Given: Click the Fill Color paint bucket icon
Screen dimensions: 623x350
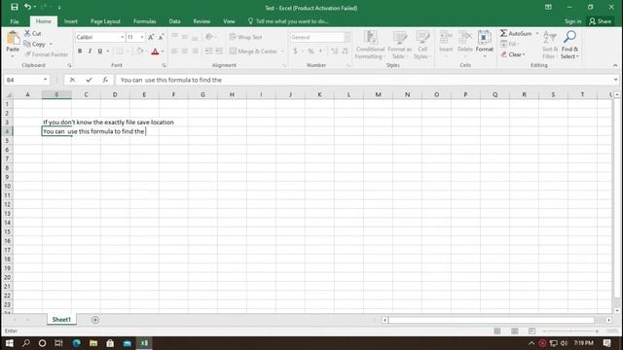Looking at the screenshot, I should point(139,51).
